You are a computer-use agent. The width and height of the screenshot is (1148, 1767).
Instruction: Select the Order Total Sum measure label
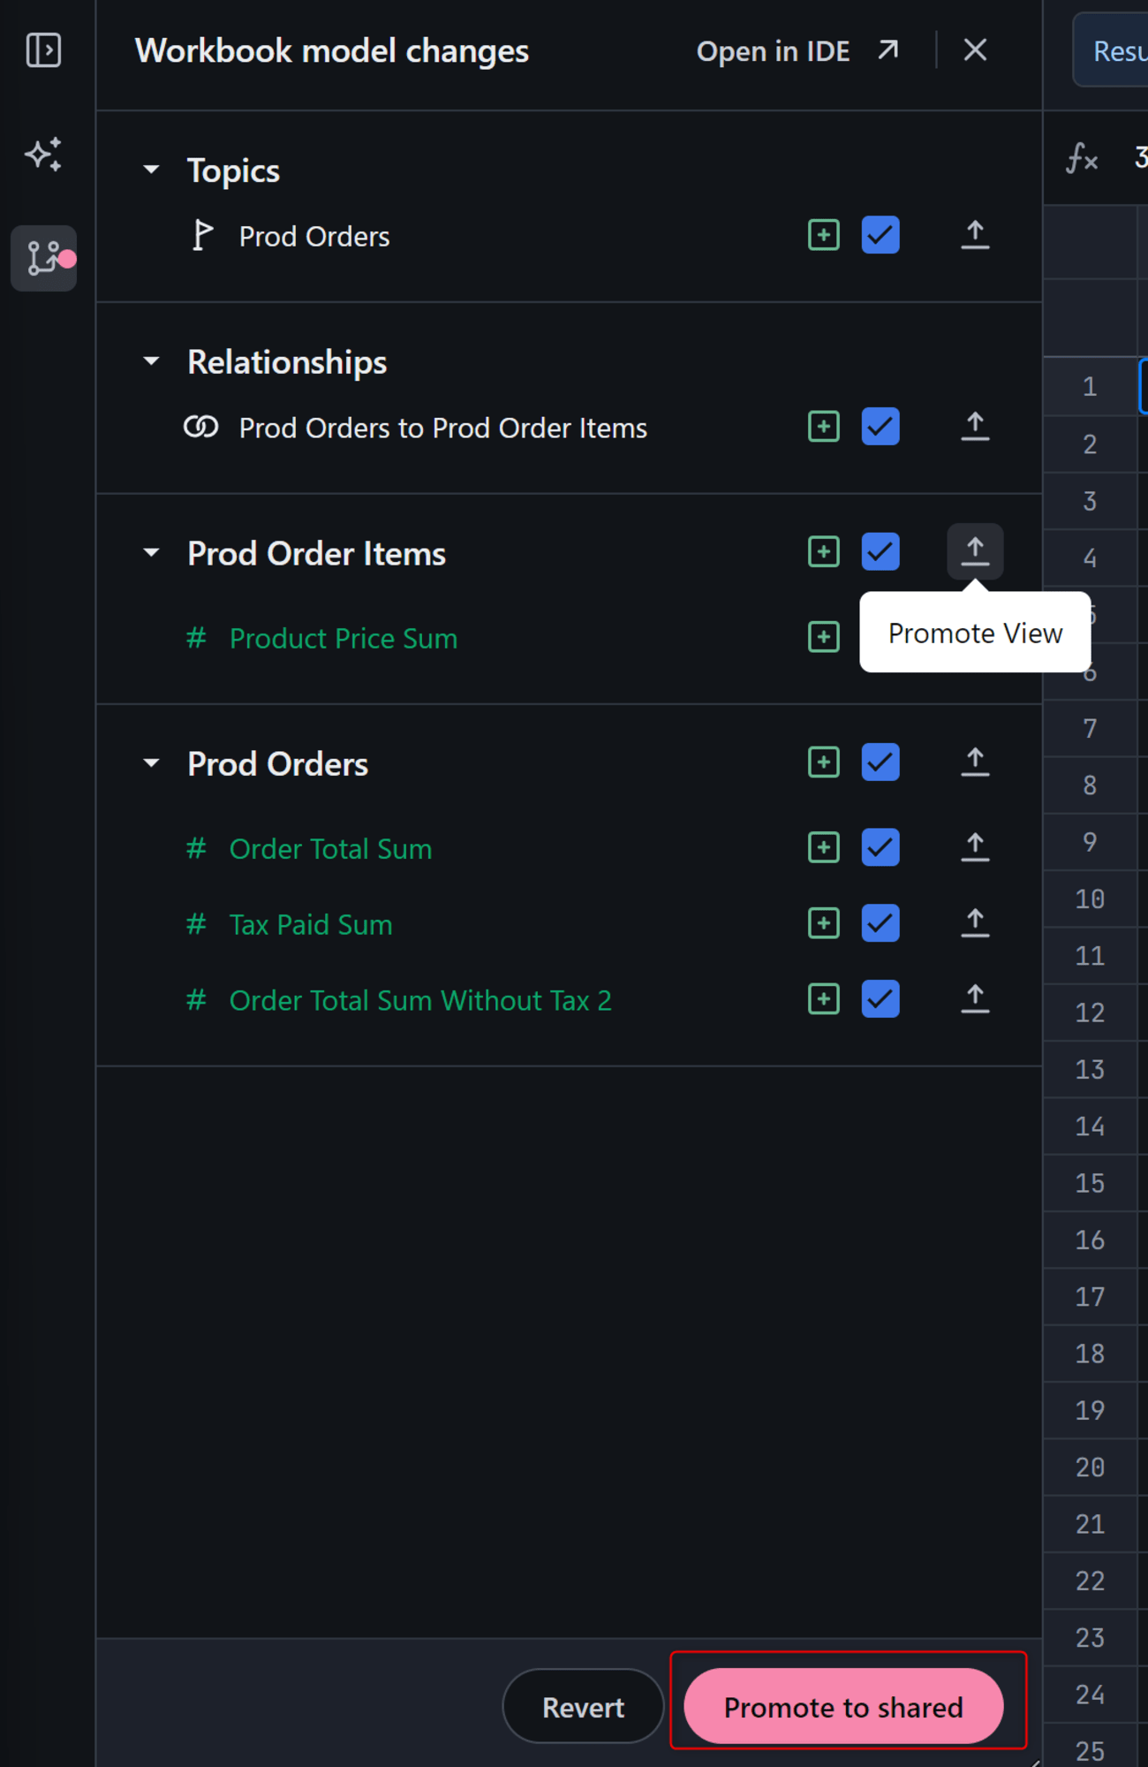(x=331, y=849)
